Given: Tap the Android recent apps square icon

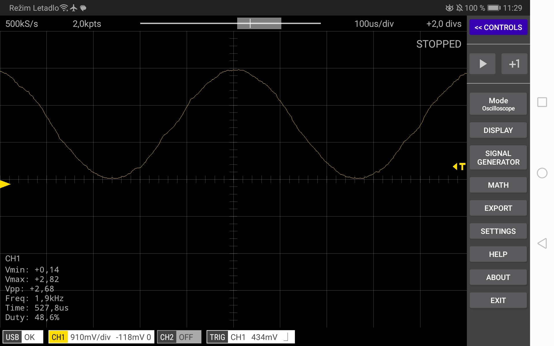Looking at the screenshot, I should [542, 102].
